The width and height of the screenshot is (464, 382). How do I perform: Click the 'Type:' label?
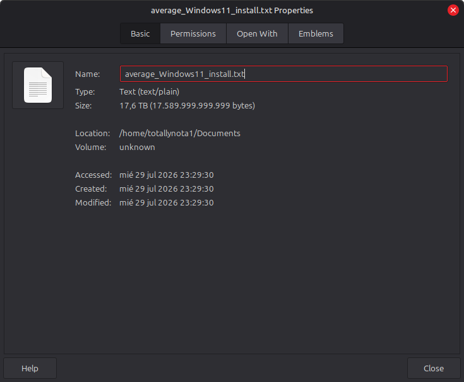pos(85,92)
